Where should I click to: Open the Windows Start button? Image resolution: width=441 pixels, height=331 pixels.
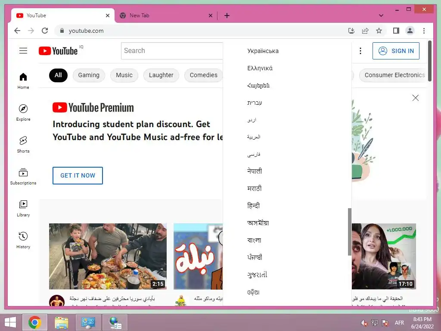(10, 322)
